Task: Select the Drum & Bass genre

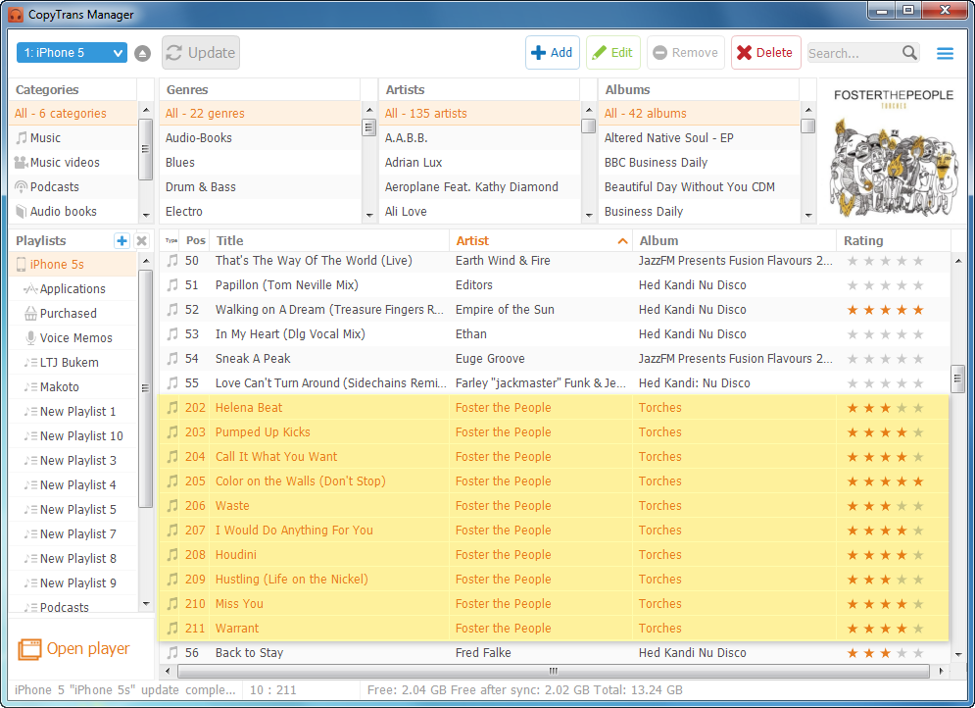Action: tap(260, 187)
